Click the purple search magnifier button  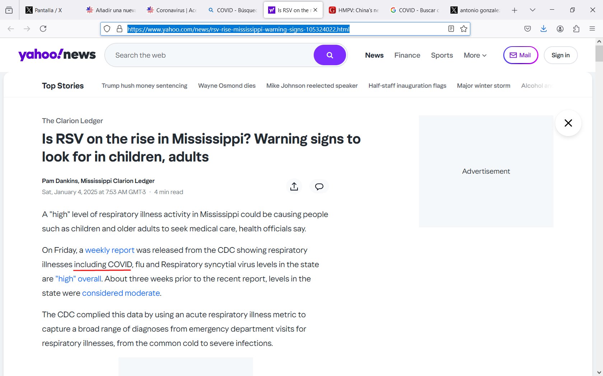[329, 55]
